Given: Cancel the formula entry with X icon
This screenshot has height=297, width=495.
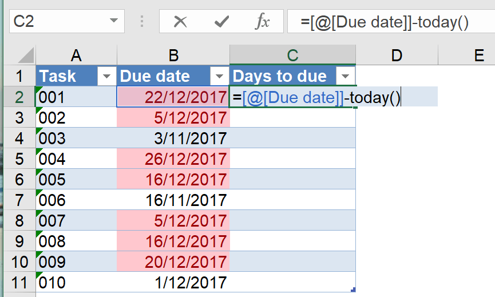Looking at the screenshot, I should [x=180, y=22].
